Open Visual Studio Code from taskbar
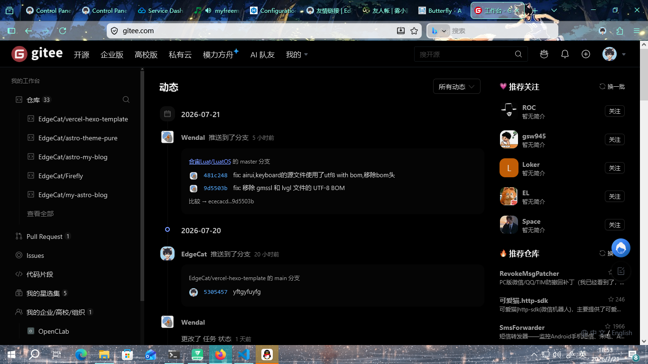Viewport: 648px width, 364px height. click(244, 354)
